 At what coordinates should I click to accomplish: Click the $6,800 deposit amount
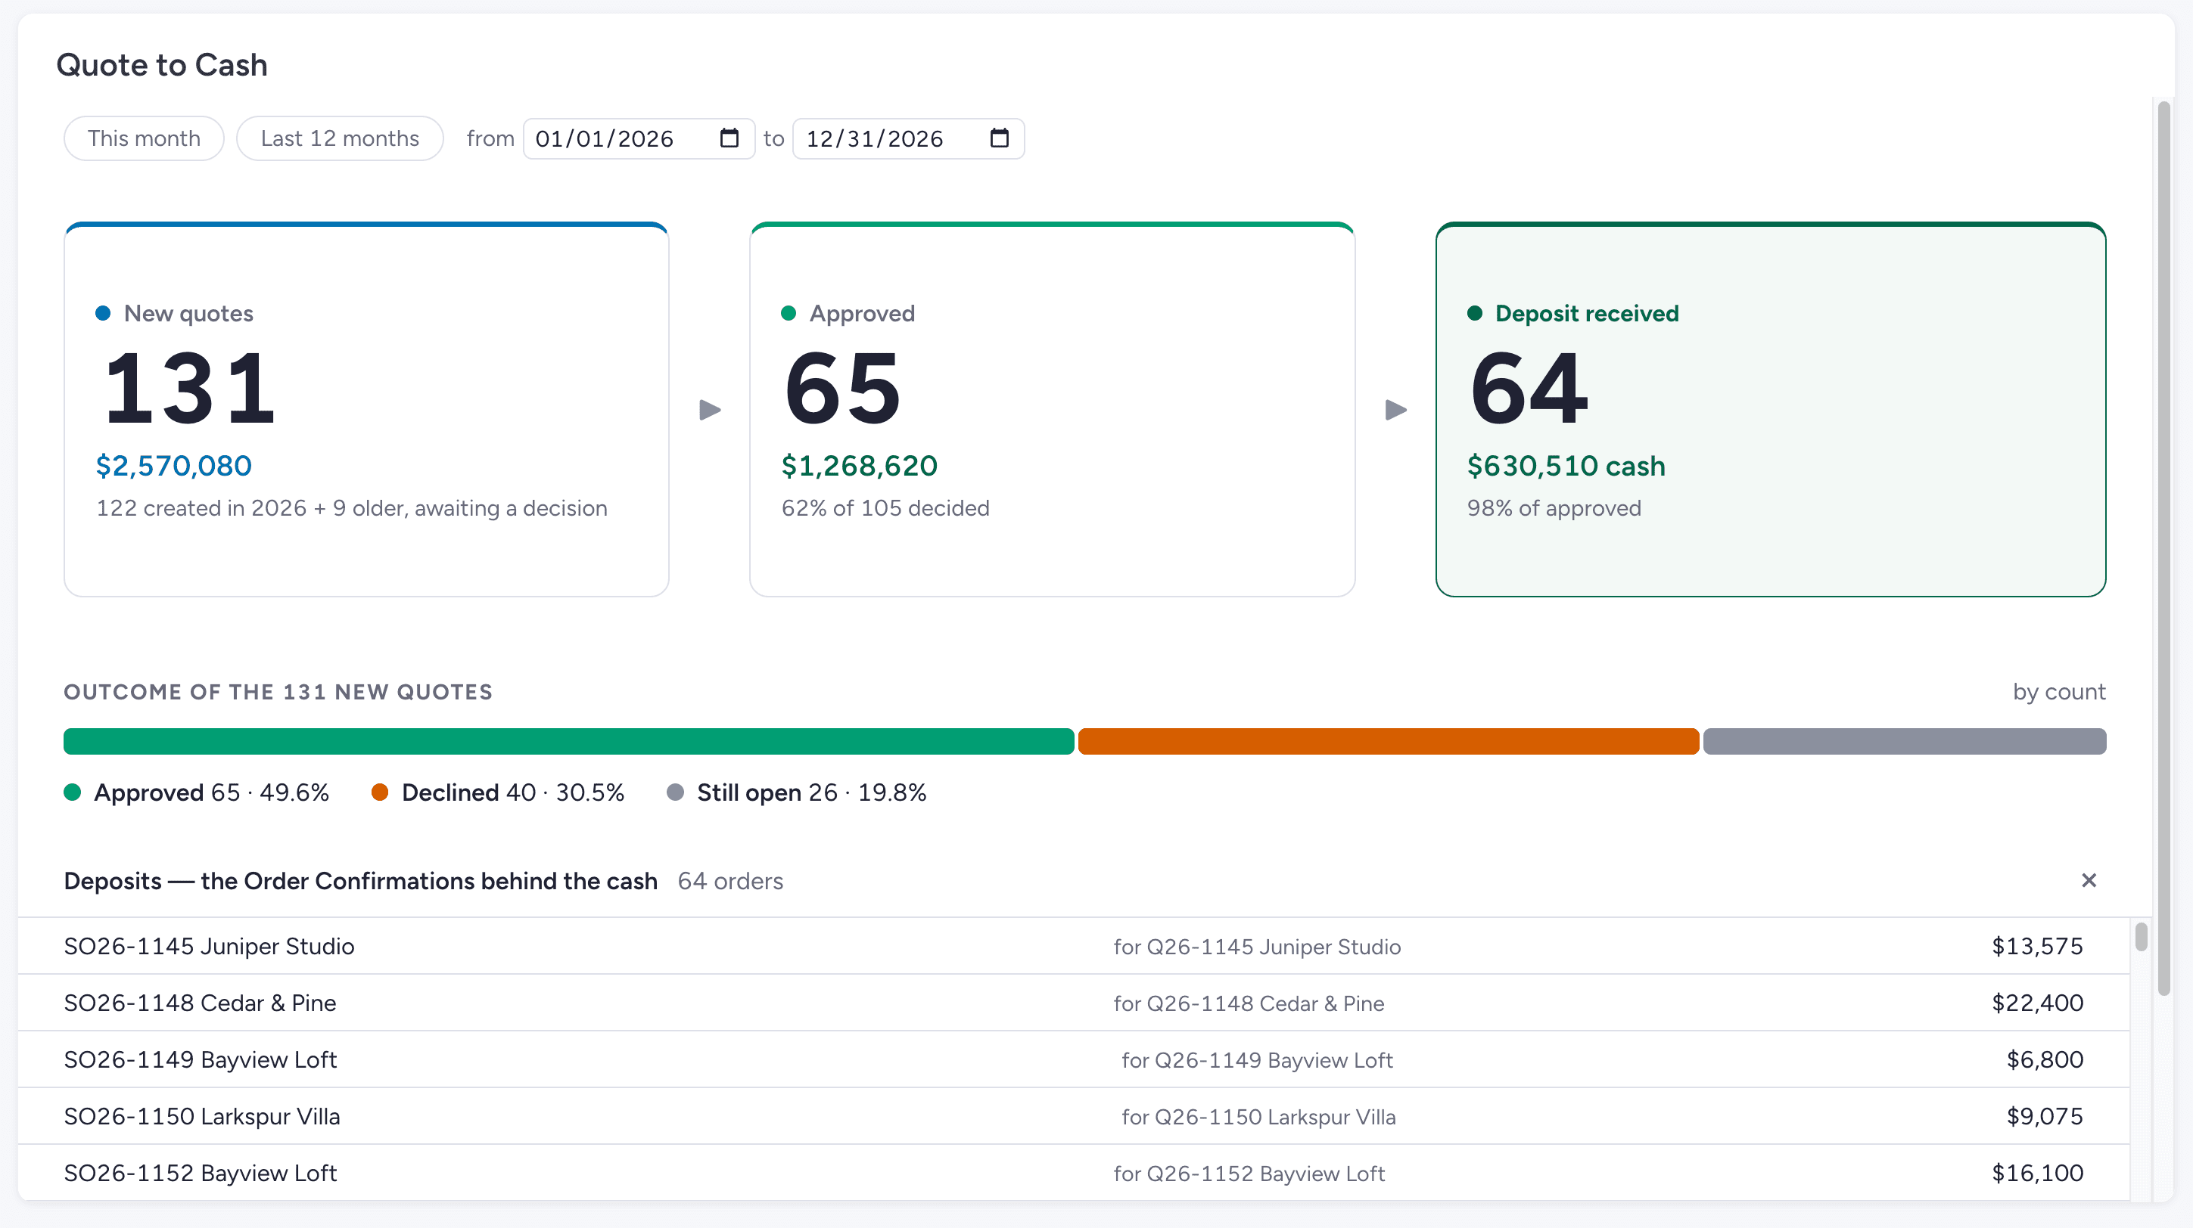pos(2045,1059)
